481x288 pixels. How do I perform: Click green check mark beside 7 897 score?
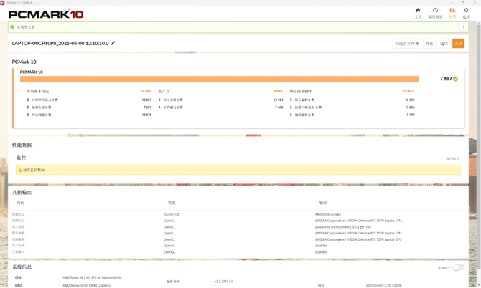click(455, 79)
